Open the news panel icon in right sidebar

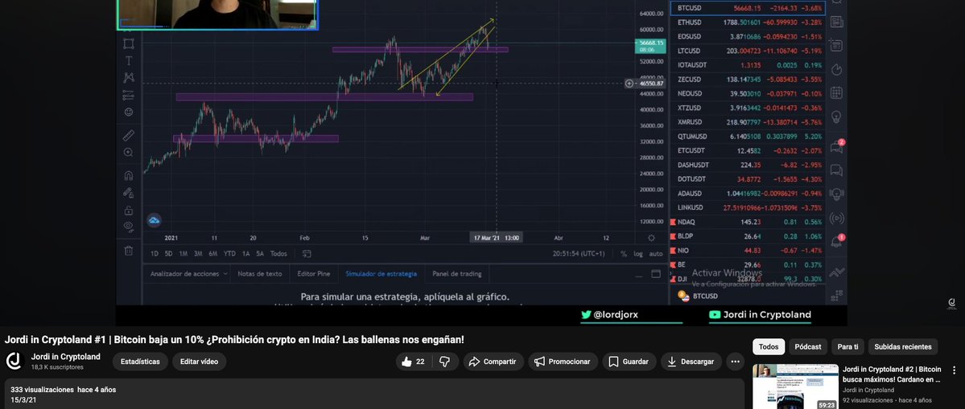click(x=836, y=22)
